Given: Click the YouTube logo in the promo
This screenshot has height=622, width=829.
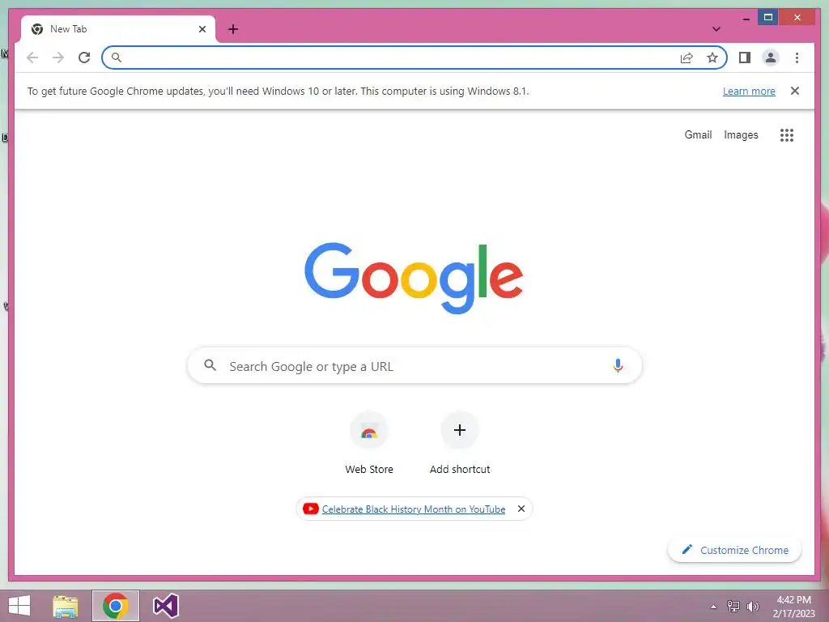Looking at the screenshot, I should coord(310,509).
